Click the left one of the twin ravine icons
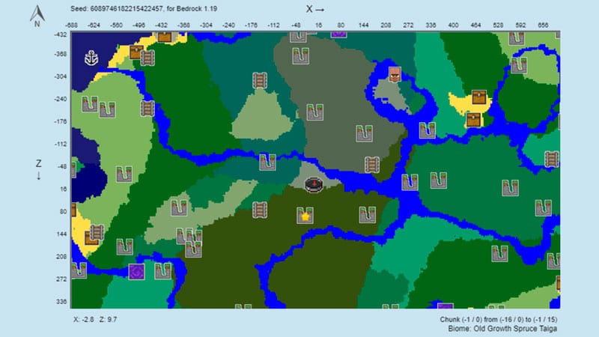599x337 pixels. coord(90,104)
